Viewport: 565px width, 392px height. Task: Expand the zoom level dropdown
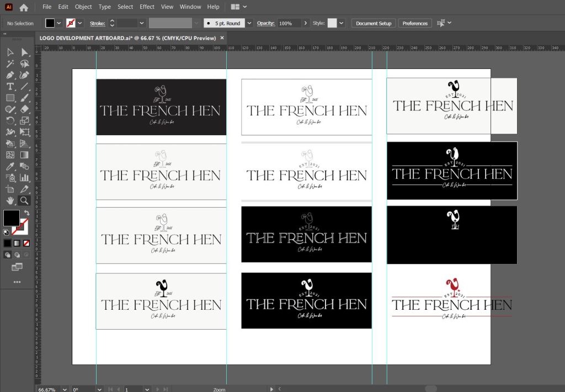click(65, 389)
